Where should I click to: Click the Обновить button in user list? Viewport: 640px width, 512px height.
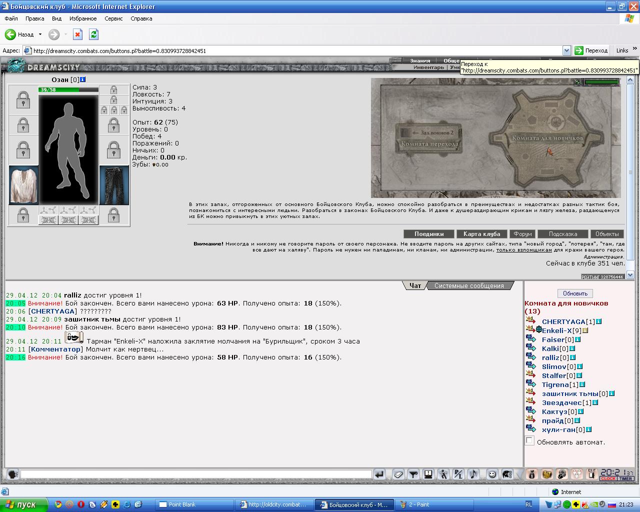click(x=575, y=293)
